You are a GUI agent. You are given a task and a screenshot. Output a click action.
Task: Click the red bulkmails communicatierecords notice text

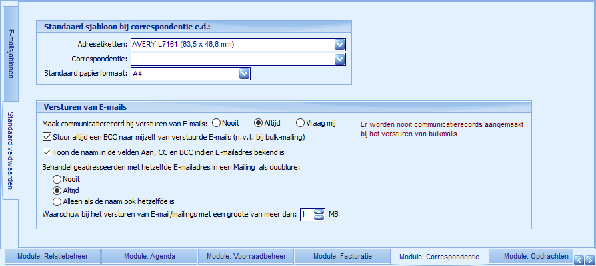pos(443,129)
